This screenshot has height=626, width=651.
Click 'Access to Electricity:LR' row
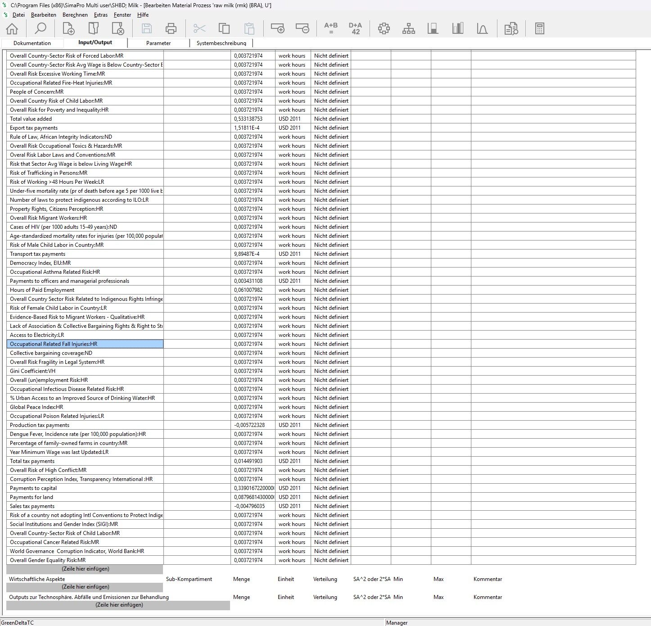[85, 335]
